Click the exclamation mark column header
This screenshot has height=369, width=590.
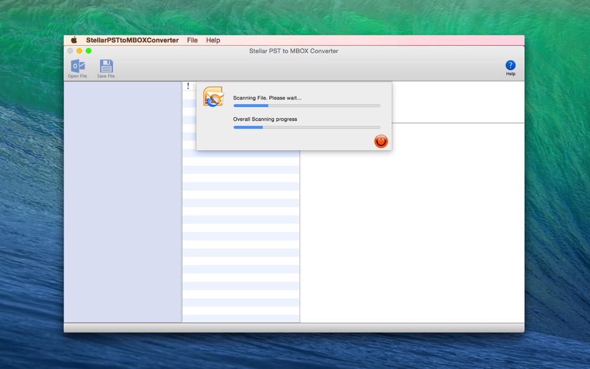188,86
